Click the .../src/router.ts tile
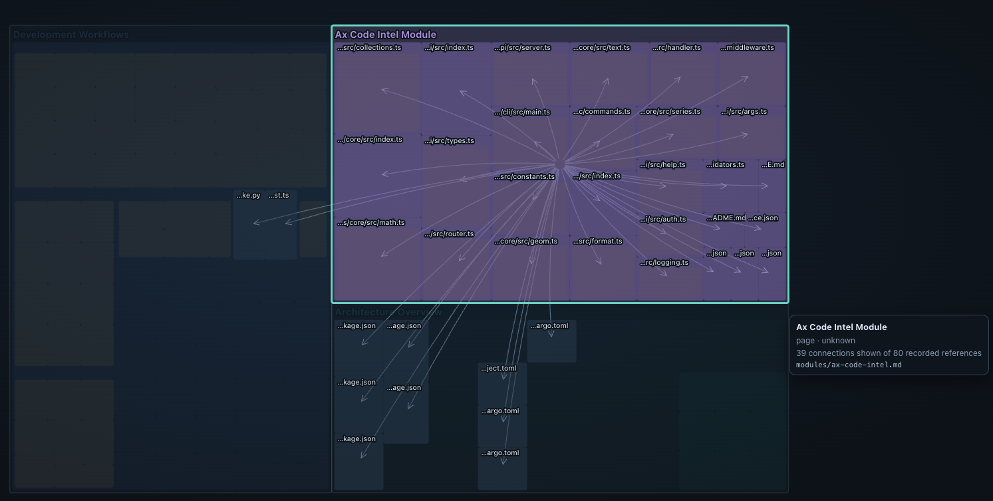The image size is (993, 501). 456,265
